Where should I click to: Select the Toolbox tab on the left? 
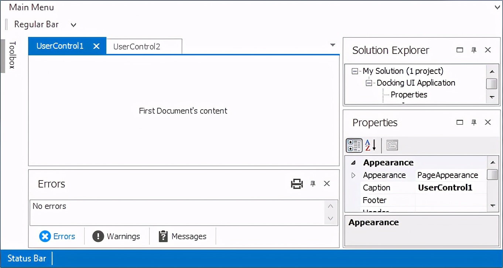click(13, 55)
